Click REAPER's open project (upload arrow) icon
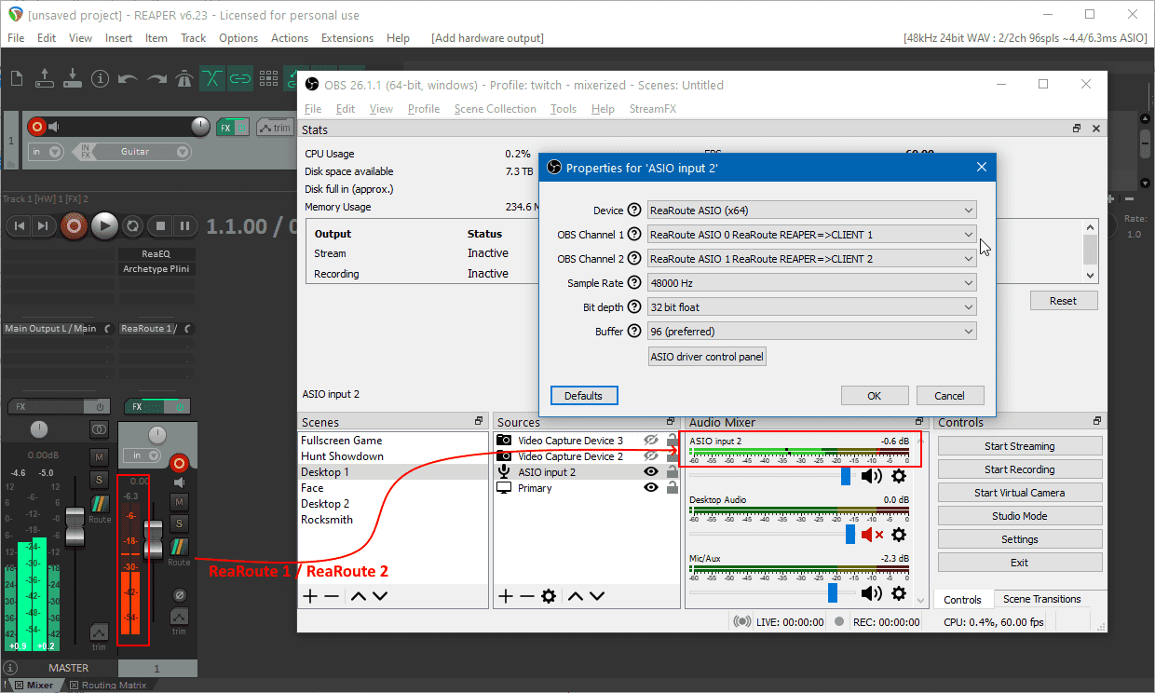 tap(44, 78)
